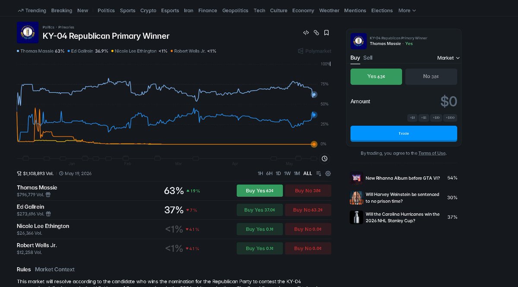Click Thomas Massie rewards gift icon
Screen dimensions: 518x287
point(48,194)
